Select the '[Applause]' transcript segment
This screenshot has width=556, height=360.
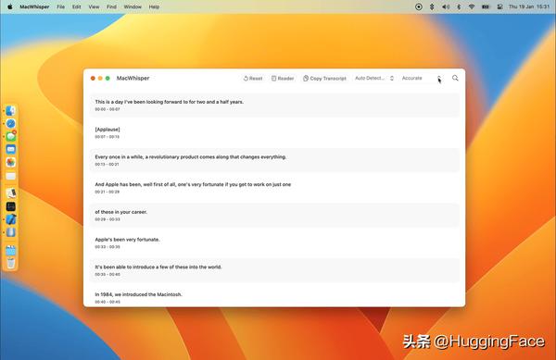[274, 132]
